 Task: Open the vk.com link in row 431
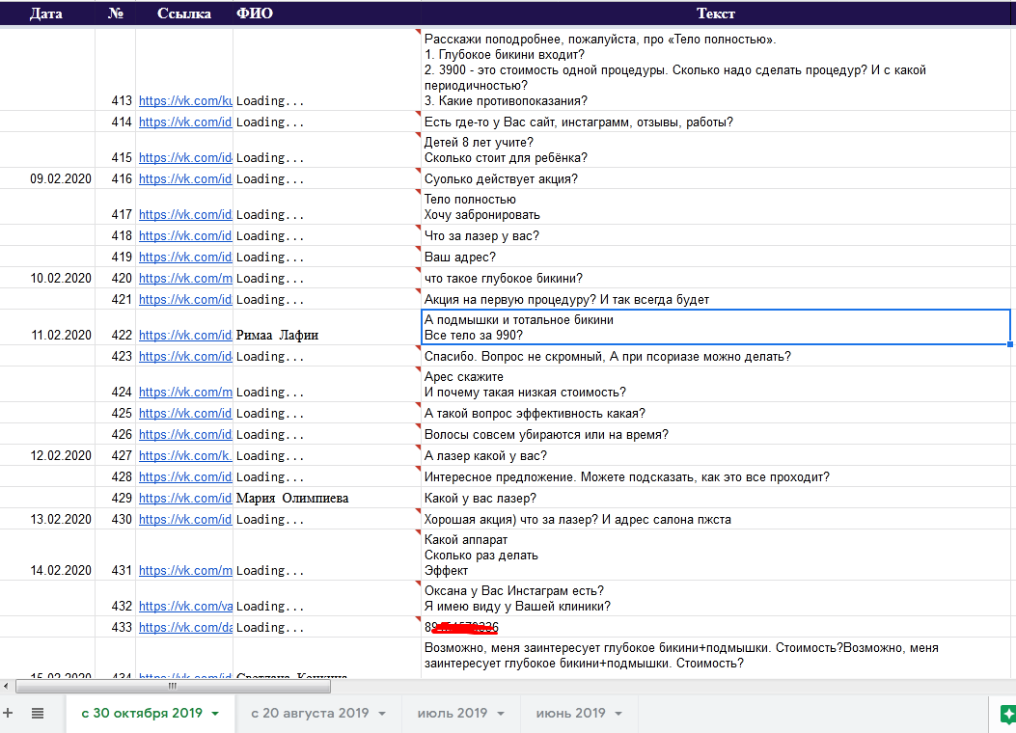coord(185,570)
